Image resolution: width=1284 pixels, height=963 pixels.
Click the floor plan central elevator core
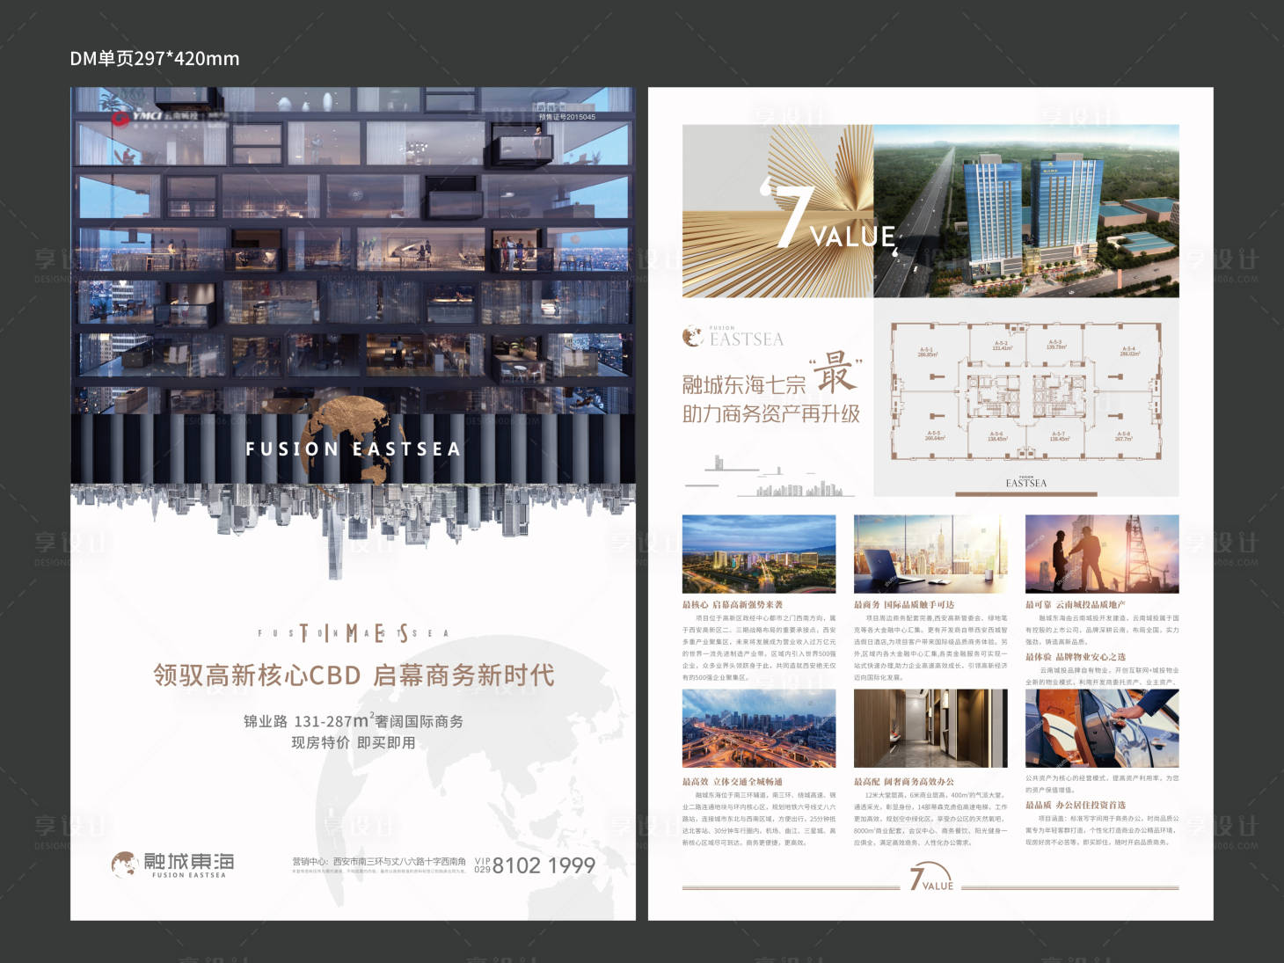[1026, 395]
